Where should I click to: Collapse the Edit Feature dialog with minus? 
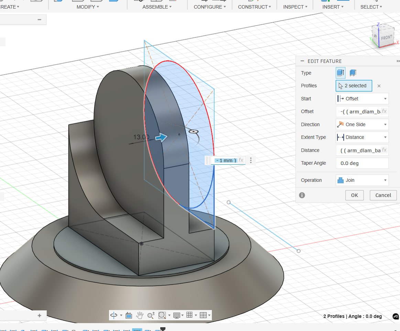(x=302, y=61)
